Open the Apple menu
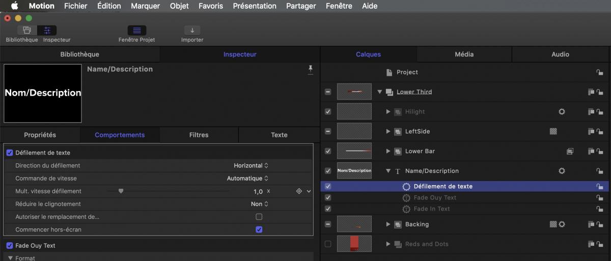 [14, 6]
